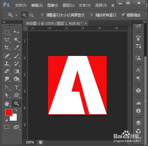Select the Elliptical Marquee tool
The height and width of the screenshot is (146, 148).
coord(7,32)
